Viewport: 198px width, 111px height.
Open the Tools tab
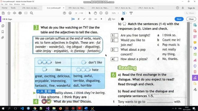tap(13, 8)
